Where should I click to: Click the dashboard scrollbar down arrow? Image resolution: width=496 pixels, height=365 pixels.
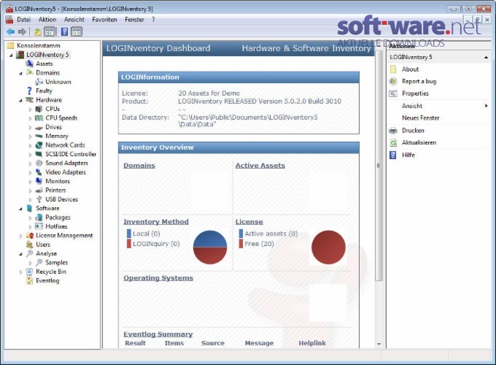coord(379,344)
